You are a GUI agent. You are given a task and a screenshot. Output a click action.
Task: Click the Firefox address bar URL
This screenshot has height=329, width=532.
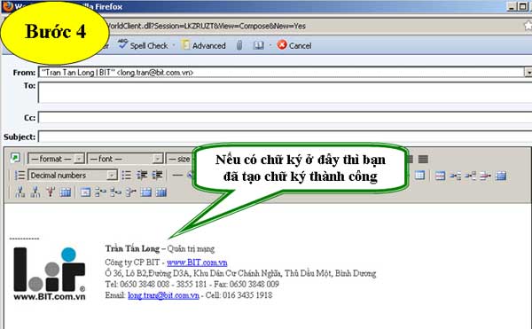tap(207, 26)
